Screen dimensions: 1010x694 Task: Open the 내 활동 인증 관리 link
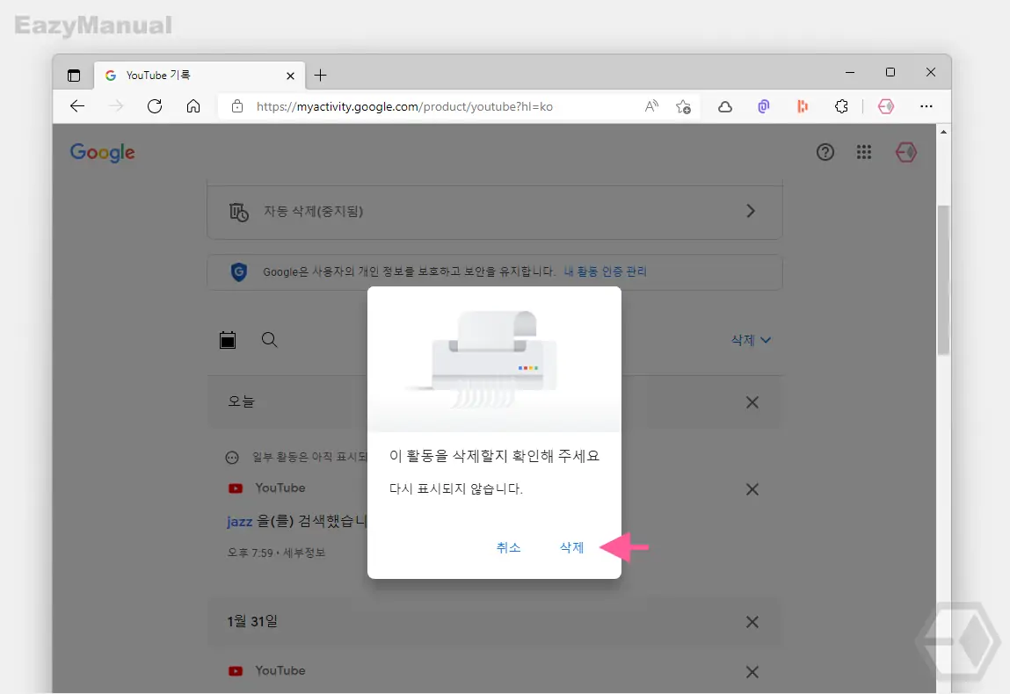(605, 271)
